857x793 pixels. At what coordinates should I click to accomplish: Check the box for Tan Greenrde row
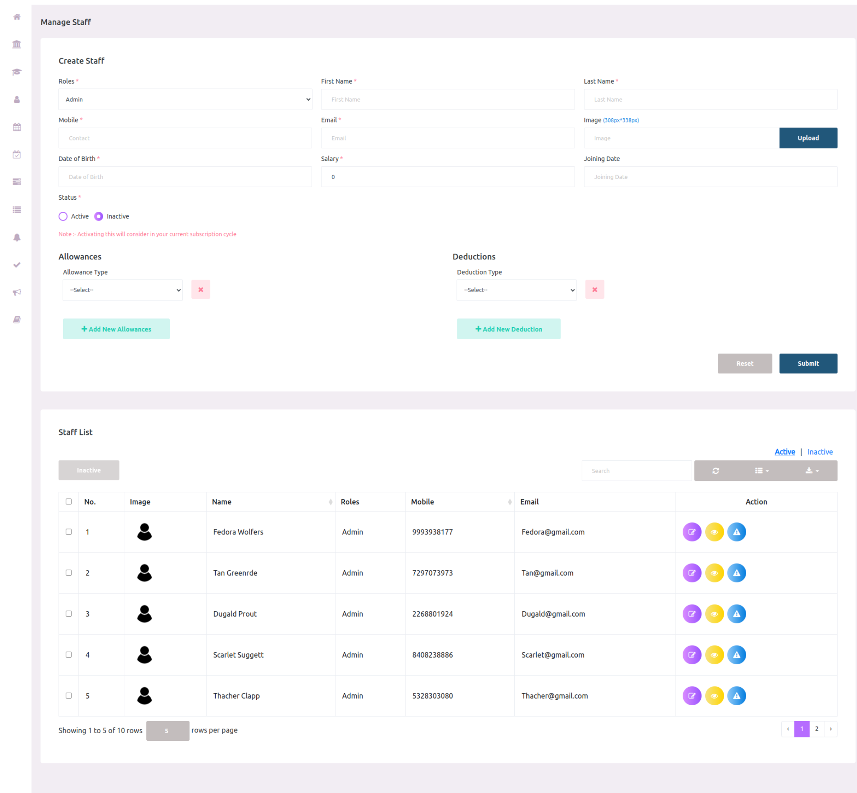click(x=69, y=573)
